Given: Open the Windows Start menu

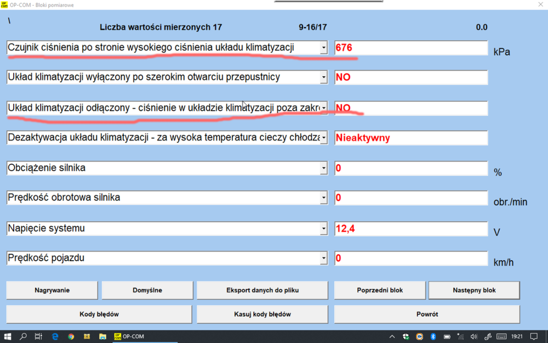Looking at the screenshot, I should 7,336.
